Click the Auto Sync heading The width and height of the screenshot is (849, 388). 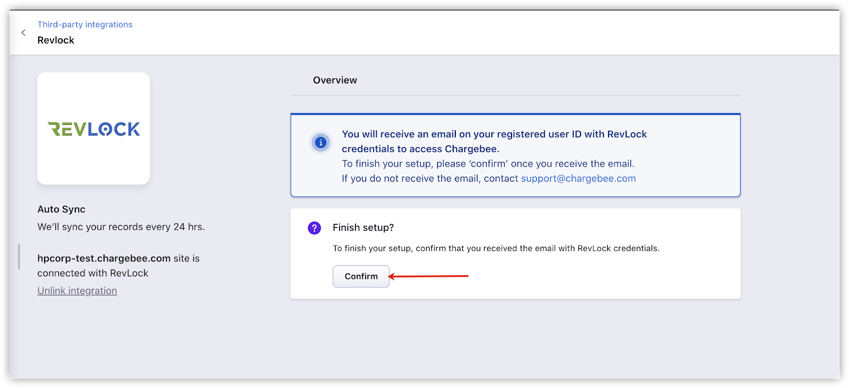tap(61, 209)
